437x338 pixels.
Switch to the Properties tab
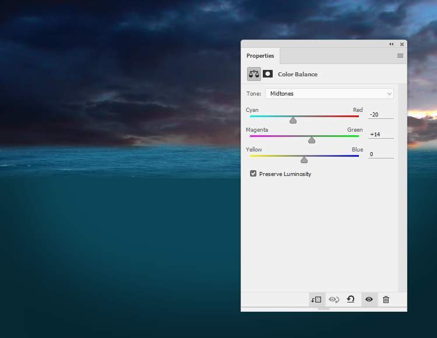260,56
